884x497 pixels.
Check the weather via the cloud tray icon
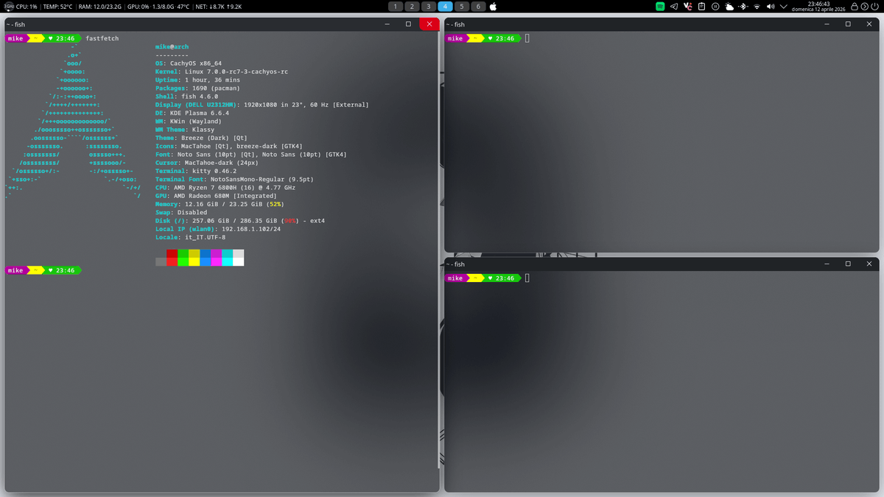(729, 7)
